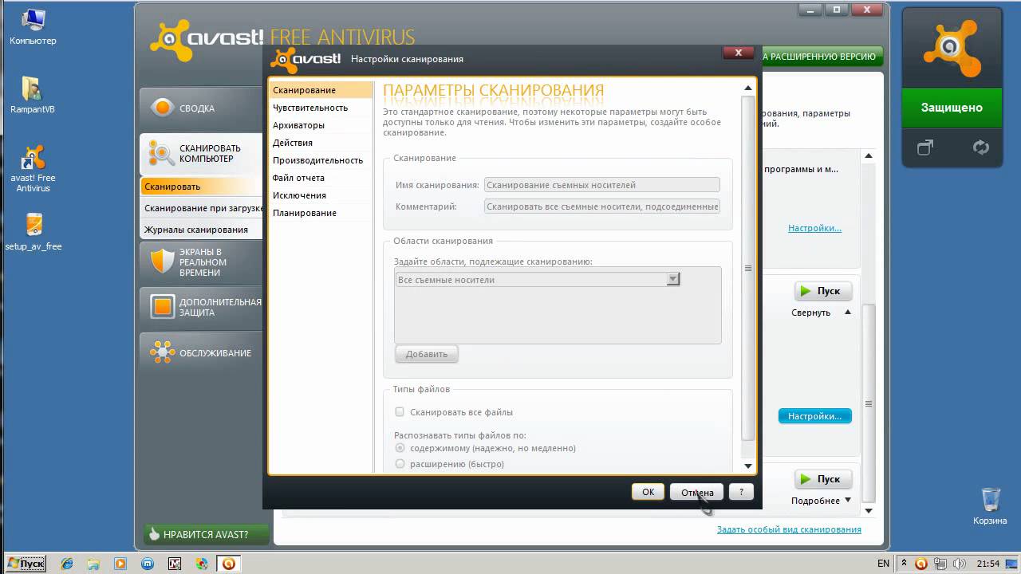Click the avast icon in system tray

(x=920, y=564)
